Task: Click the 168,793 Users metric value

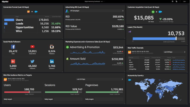Action: [29, 89]
